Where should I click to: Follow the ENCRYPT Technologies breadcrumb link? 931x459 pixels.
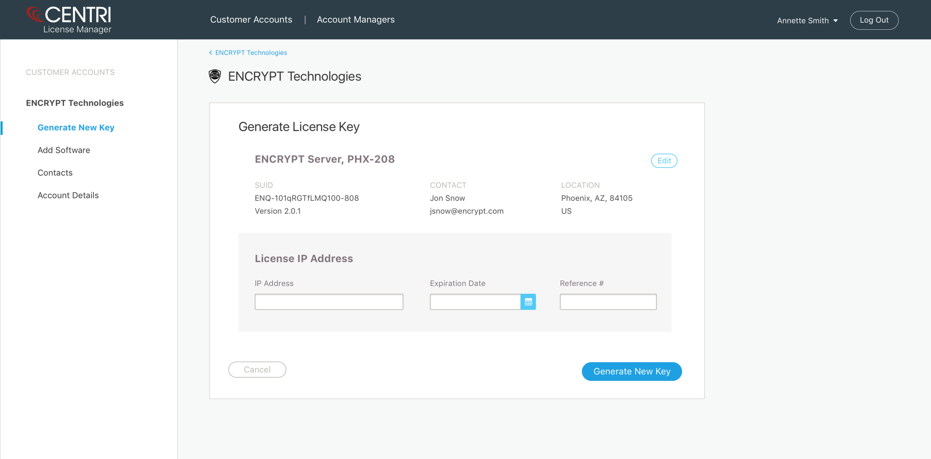(x=251, y=53)
